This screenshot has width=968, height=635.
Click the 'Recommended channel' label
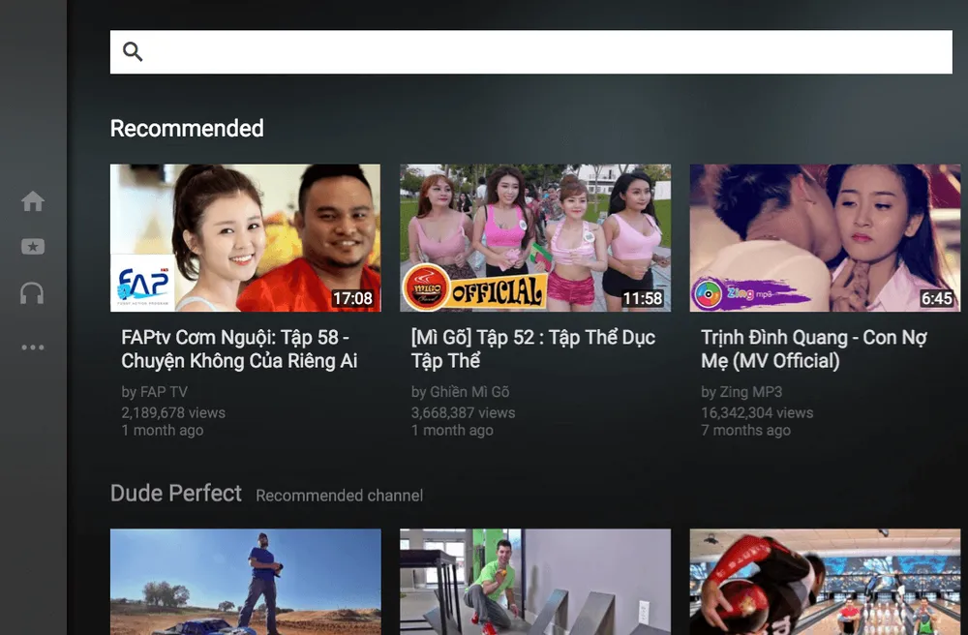tap(338, 496)
